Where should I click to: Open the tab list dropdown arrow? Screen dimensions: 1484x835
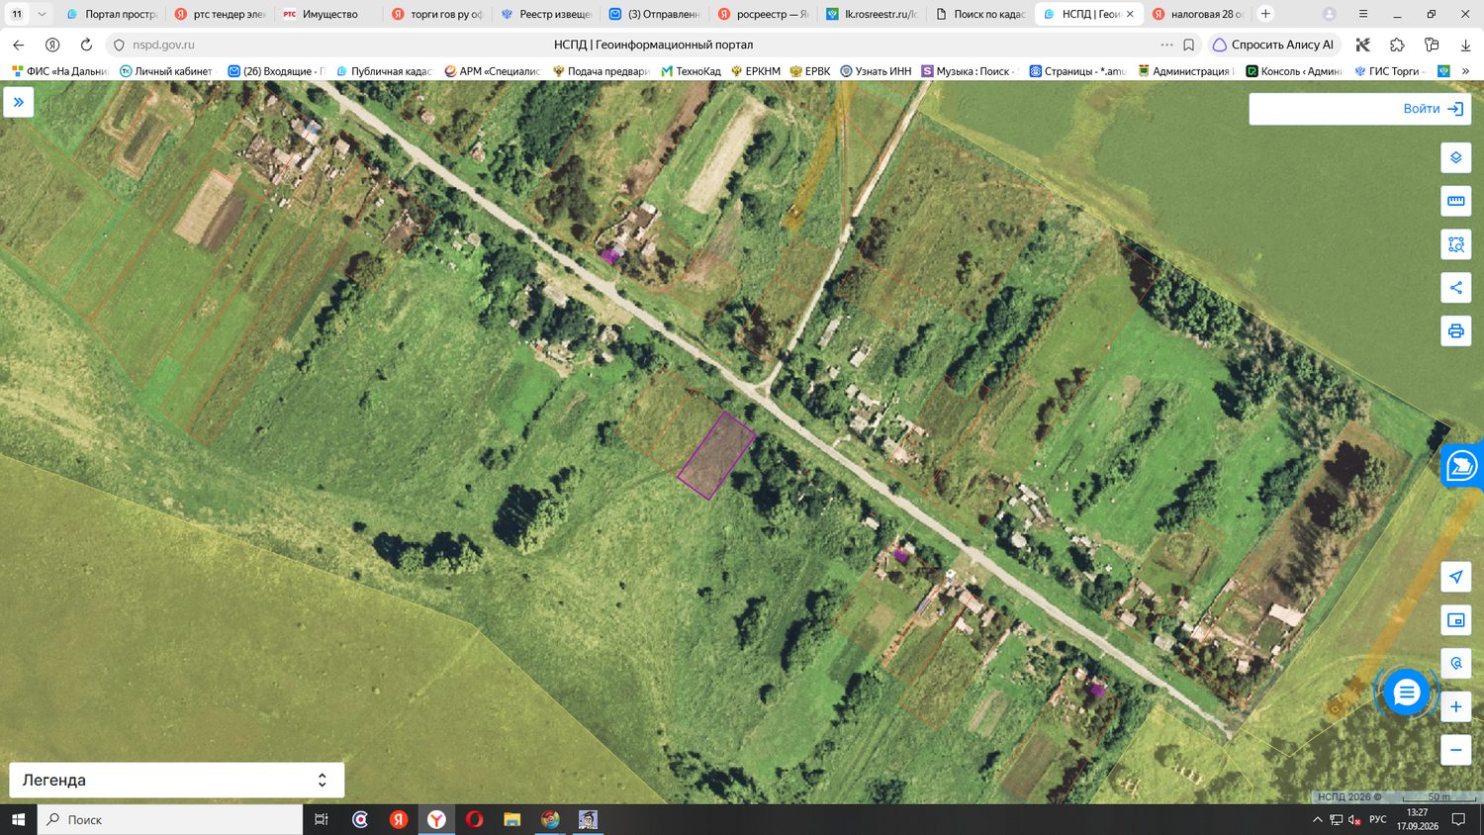pyautogui.click(x=42, y=14)
